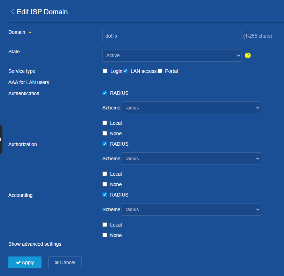Enable Local under Authentication
The image size is (284, 276).
[105, 123]
